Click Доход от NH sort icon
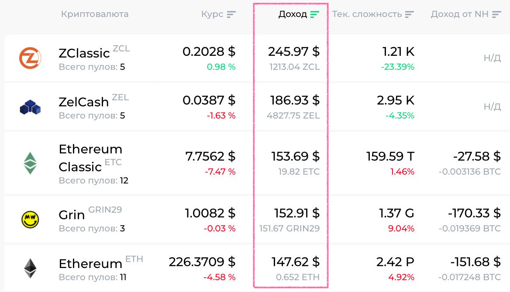 (x=496, y=14)
